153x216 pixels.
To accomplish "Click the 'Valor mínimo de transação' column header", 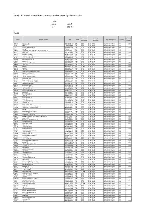I will [84, 39].
